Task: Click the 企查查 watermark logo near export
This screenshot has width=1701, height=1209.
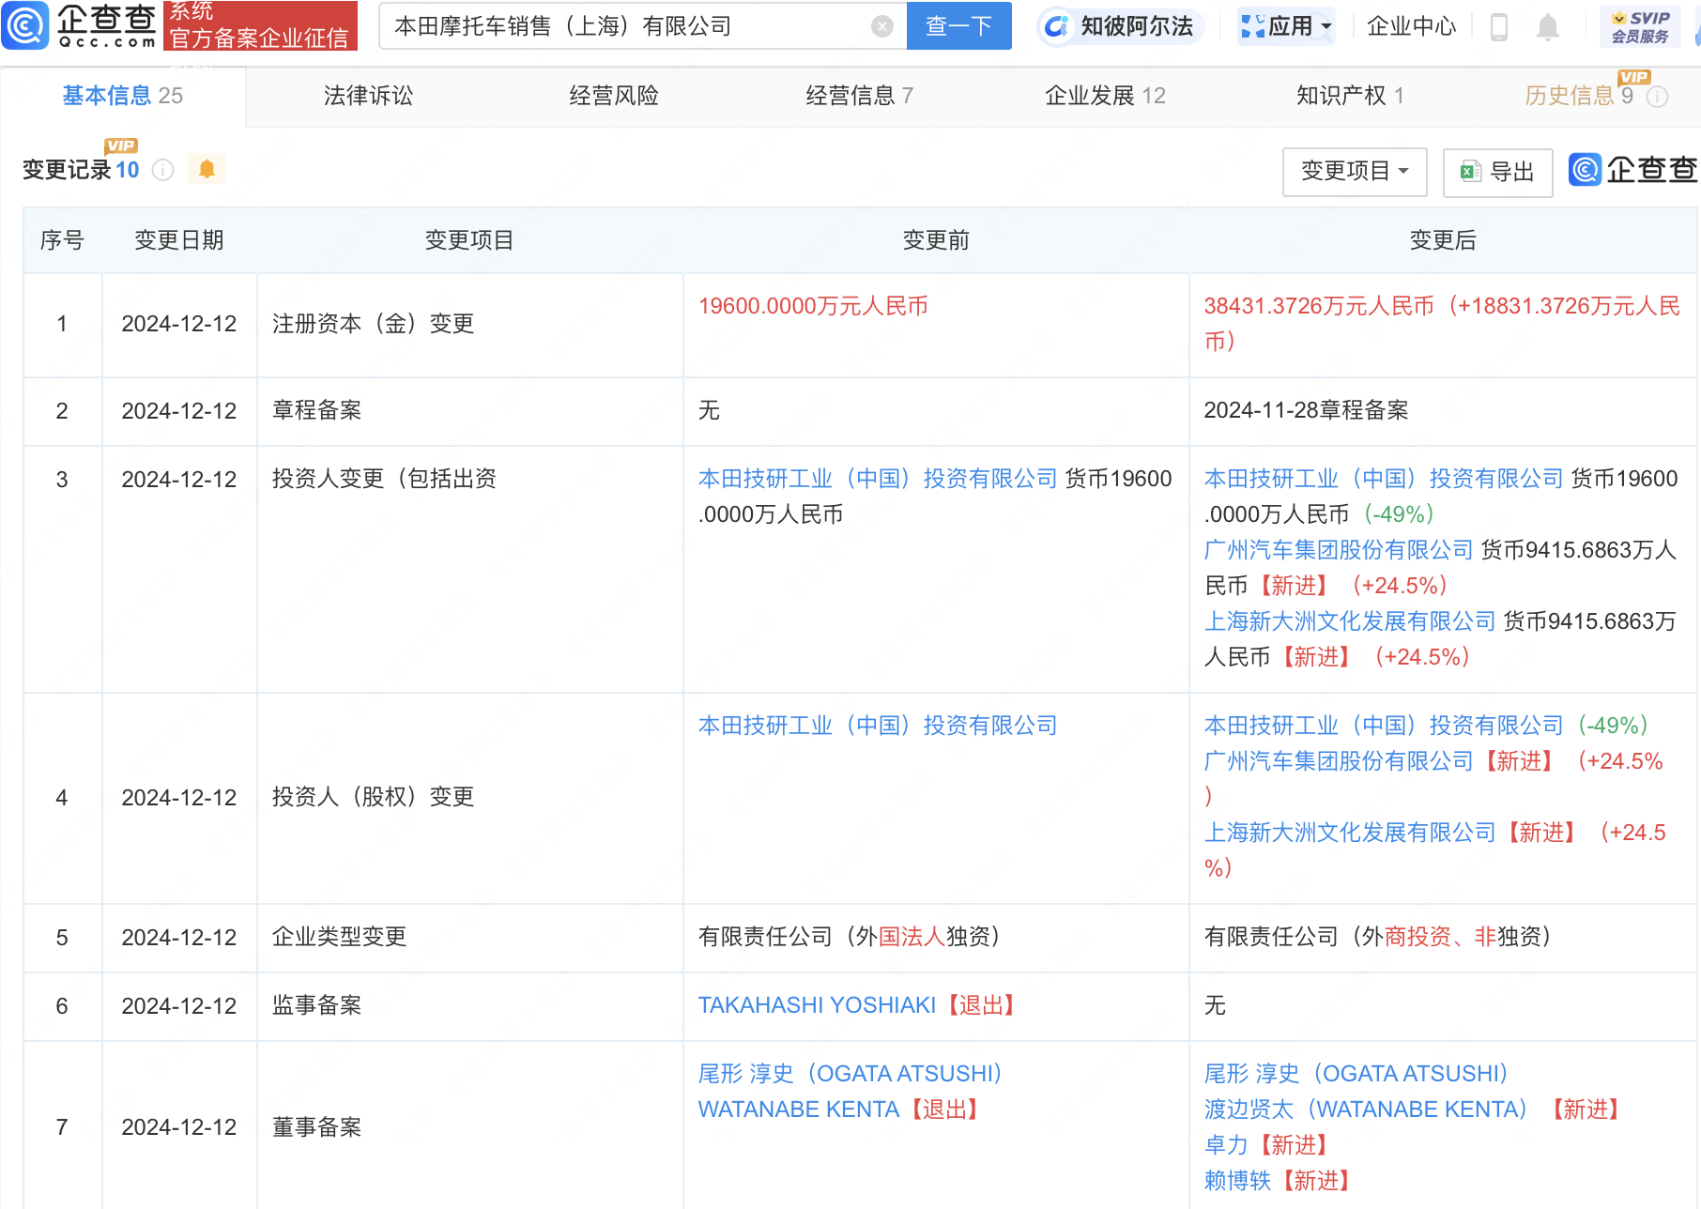Action: (1633, 170)
